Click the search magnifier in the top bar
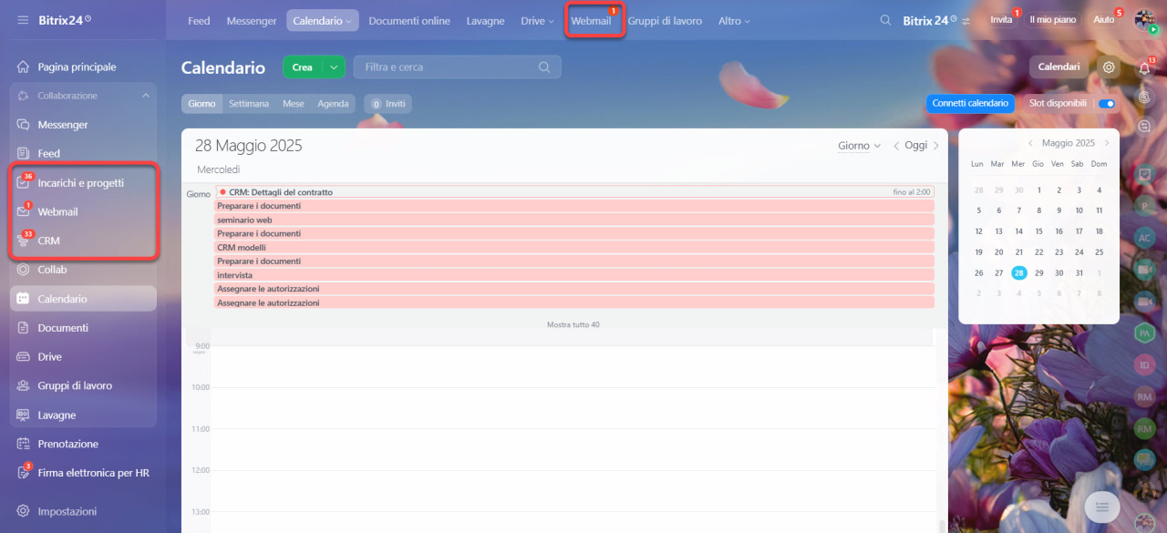Image resolution: width=1167 pixels, height=533 pixels. click(885, 20)
